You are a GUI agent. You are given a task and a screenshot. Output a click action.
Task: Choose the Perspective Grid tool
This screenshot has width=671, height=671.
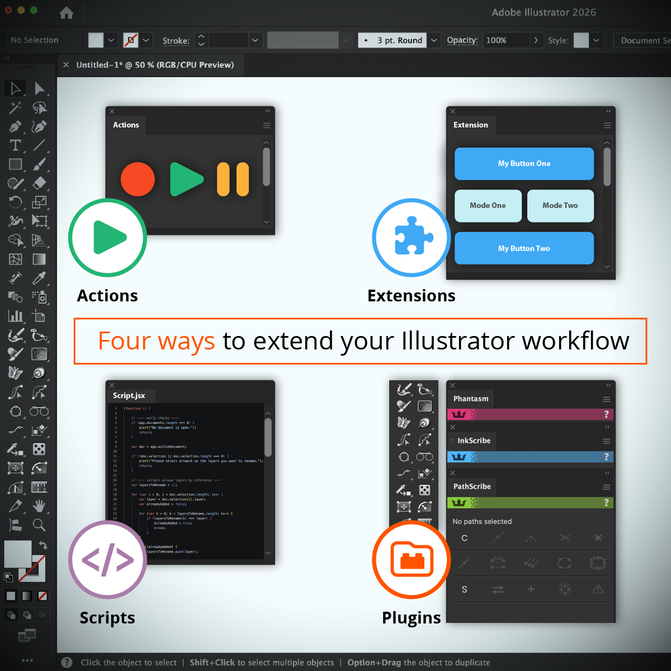[39, 240]
